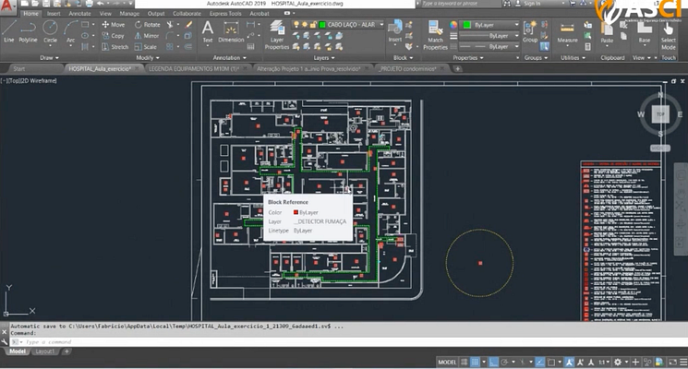Viewport: 688px width, 369px height.
Task: Click the Plot printer icon in quick access toolbar
Action: (90, 4)
